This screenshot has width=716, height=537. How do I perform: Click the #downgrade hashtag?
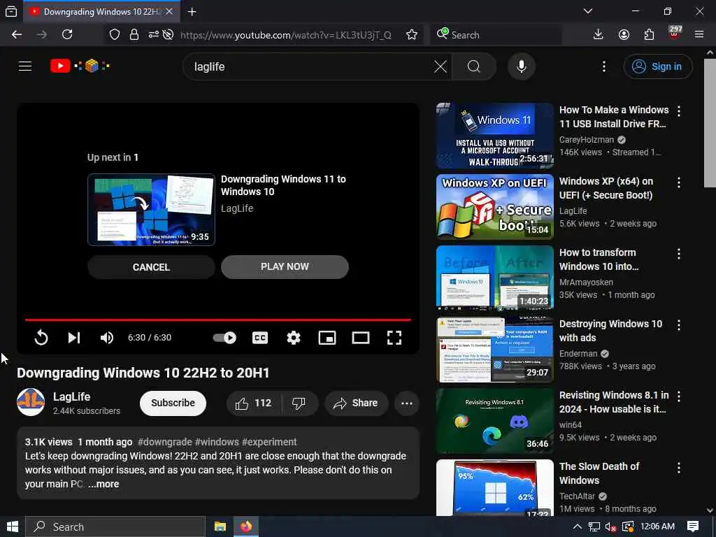pyautogui.click(x=165, y=442)
